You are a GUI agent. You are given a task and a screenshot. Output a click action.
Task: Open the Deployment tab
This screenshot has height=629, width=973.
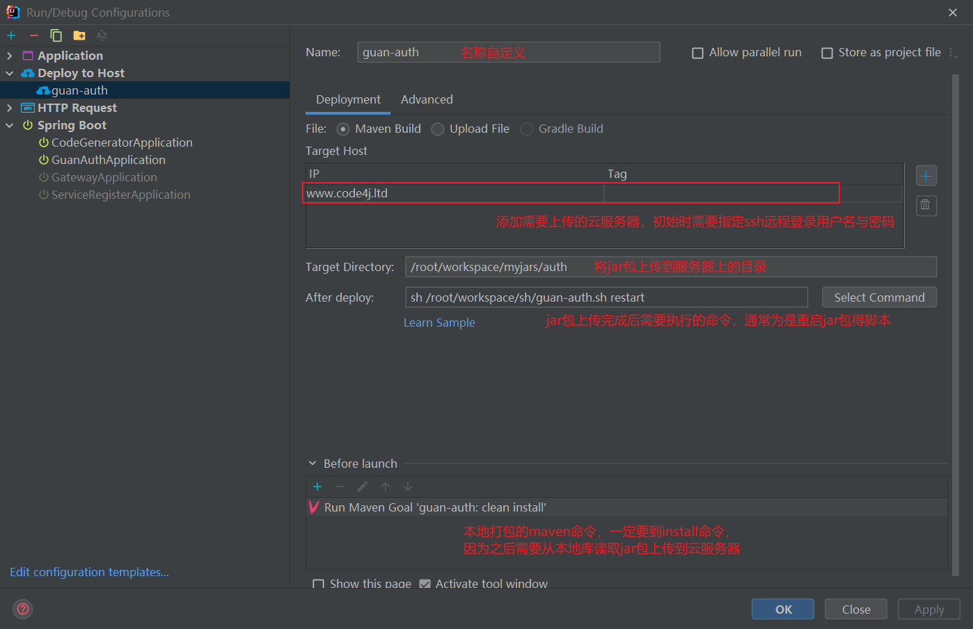(348, 99)
